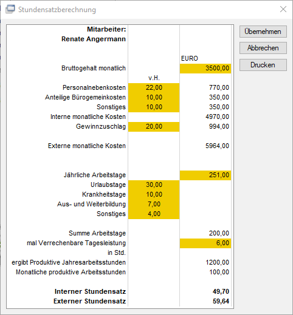Viewport: 293px width, 315px height.
Task: Edit Verrechenbare Tagesleistung value 6,00
Action: 205,243
